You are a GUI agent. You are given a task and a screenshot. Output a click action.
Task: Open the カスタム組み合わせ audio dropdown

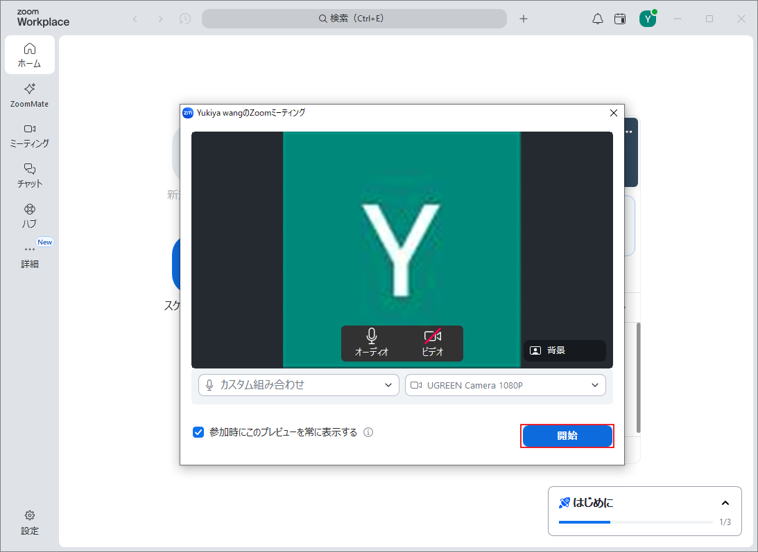coord(299,385)
